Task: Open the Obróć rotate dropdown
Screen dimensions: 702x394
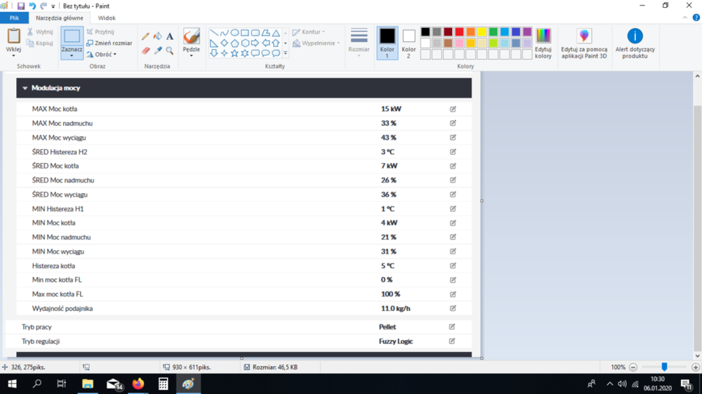Action: [102, 54]
